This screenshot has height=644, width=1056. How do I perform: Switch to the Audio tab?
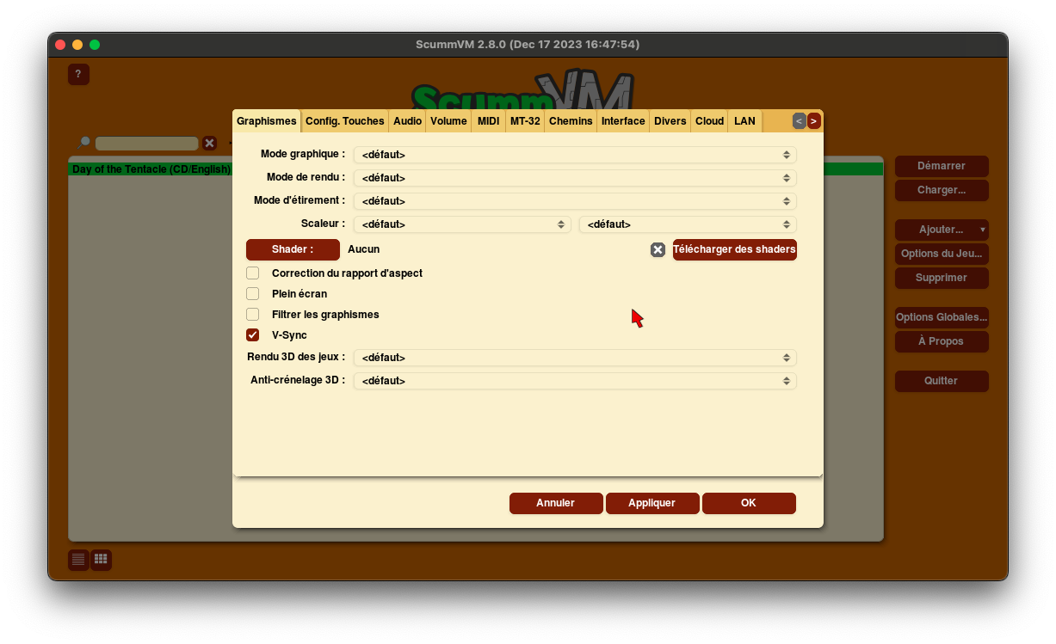click(408, 121)
